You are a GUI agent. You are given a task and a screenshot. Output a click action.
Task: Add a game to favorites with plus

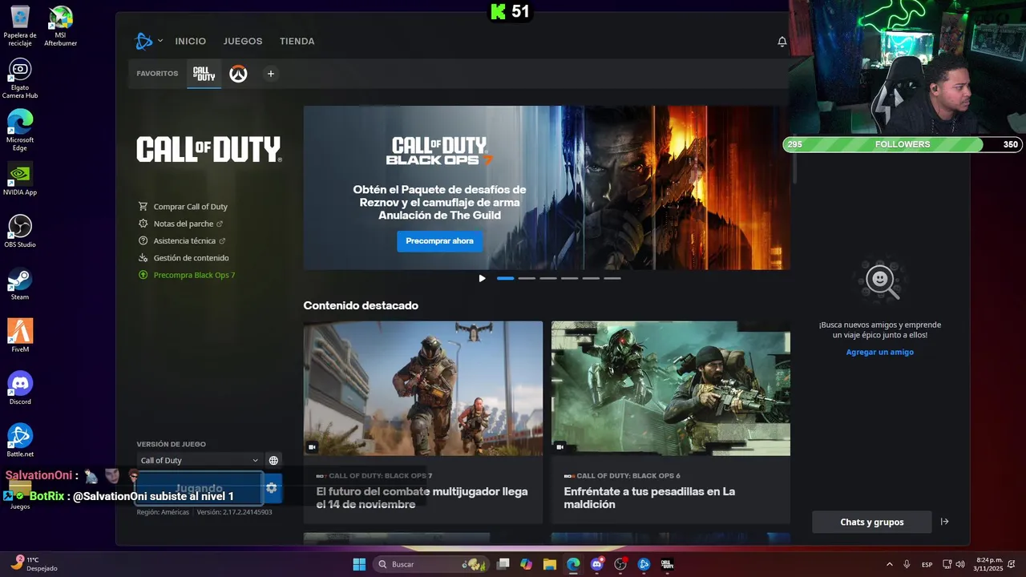(x=271, y=74)
